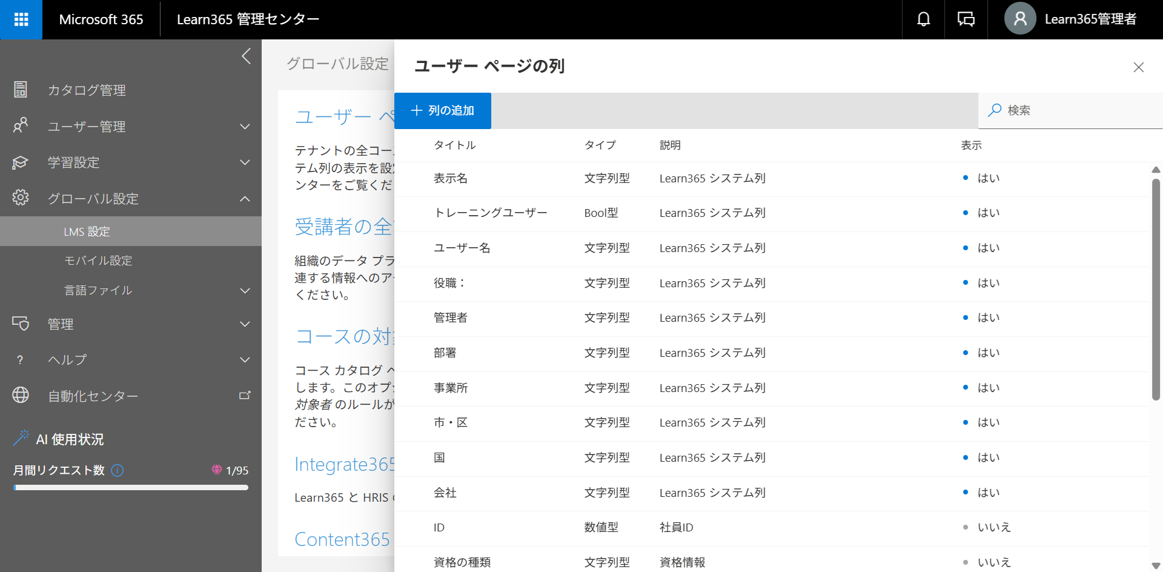Click the 列の追加 button
The height and width of the screenshot is (572, 1163).
click(x=443, y=110)
